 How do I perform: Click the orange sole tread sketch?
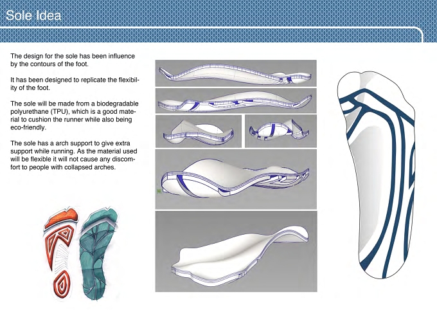tap(61, 253)
